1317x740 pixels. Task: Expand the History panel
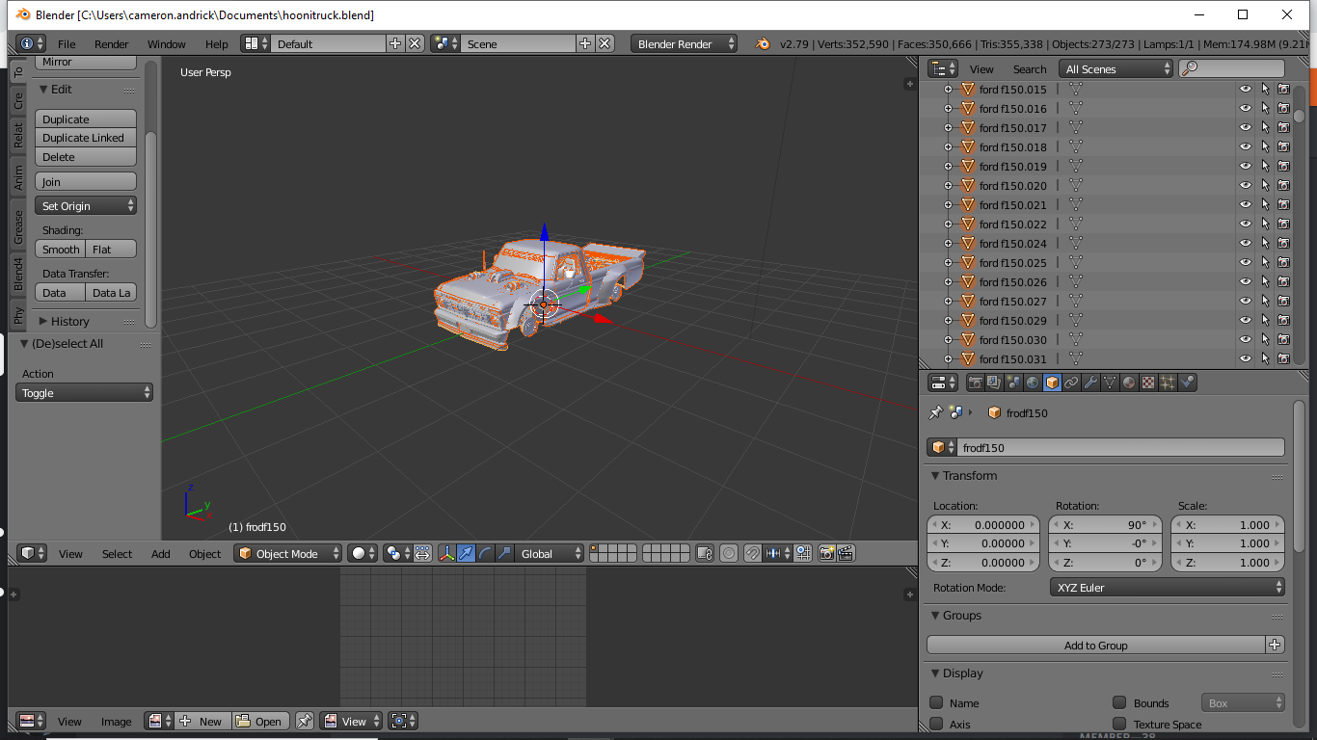coord(69,321)
